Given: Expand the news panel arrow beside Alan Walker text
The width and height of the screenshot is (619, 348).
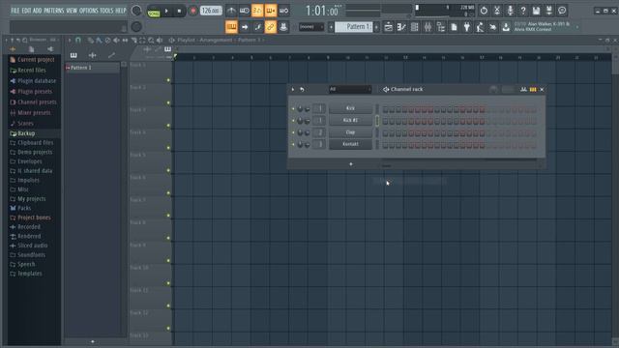Looking at the screenshot, I should (577, 27).
